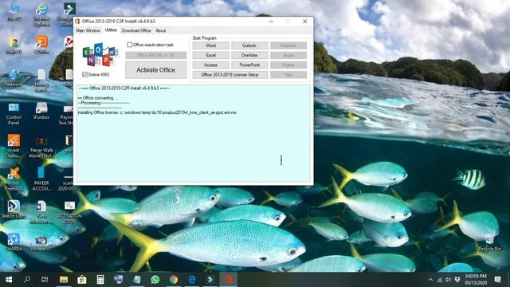The width and height of the screenshot is (510, 287).
Task: Select the Recycle Bin desktop icon
Action: (489, 242)
